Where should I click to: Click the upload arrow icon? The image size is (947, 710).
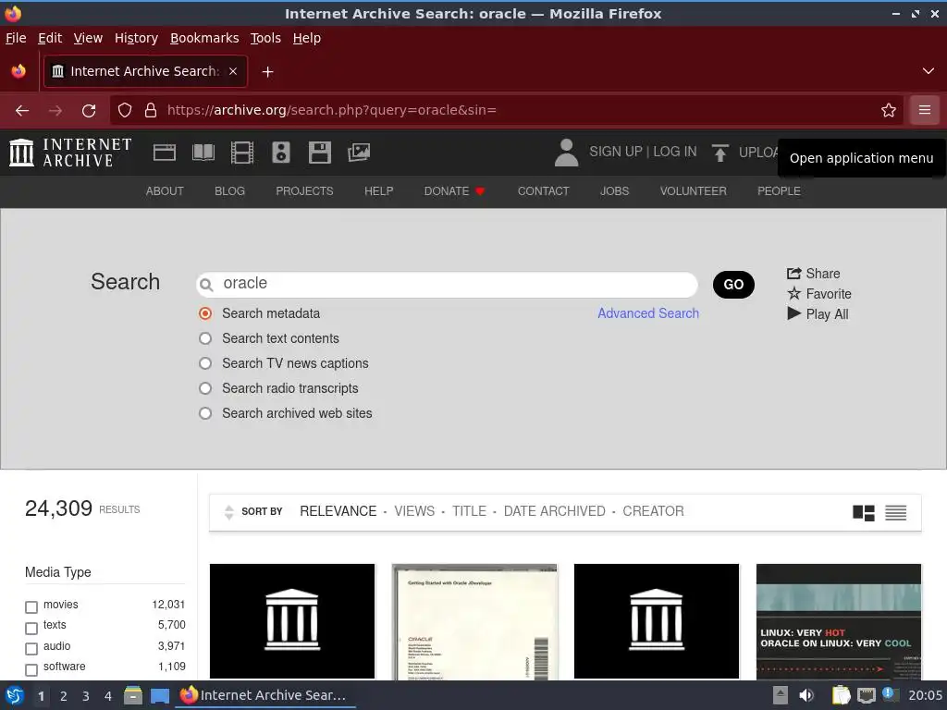[x=719, y=153]
